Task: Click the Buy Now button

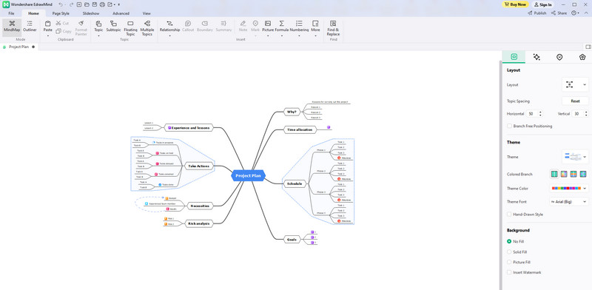Action: coord(515,4)
